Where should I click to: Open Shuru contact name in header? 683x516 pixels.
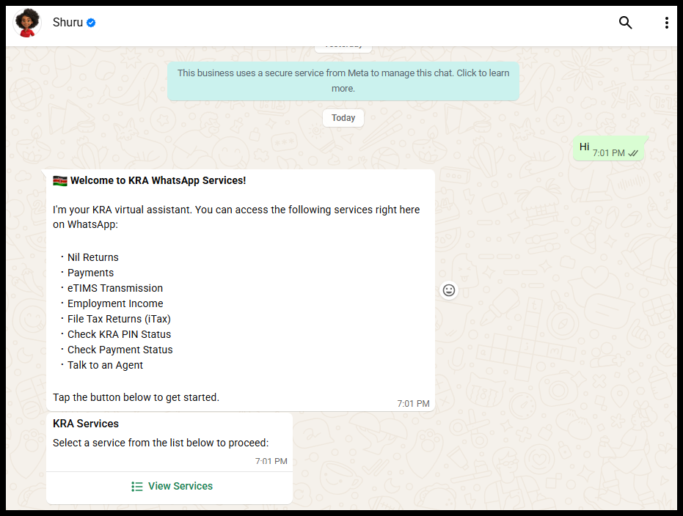click(67, 22)
